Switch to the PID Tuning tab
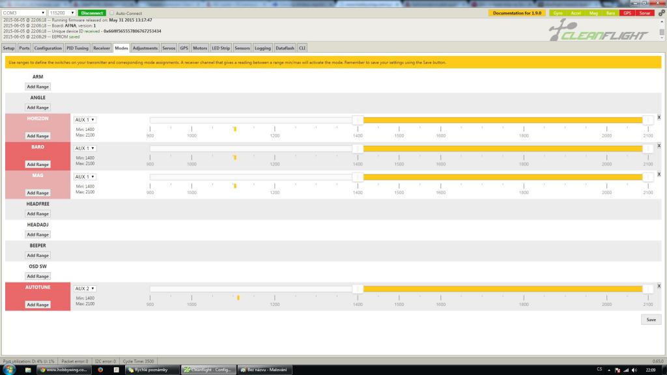The image size is (667, 375). (78, 48)
